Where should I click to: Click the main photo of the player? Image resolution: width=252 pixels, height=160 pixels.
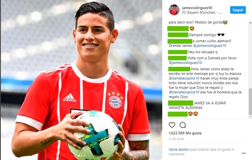81,80
